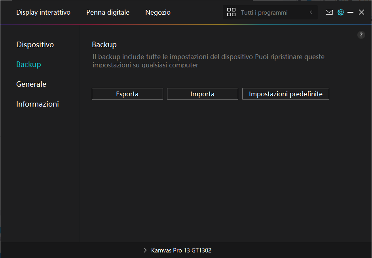The image size is (372, 258).
Task: Click the Esporta button
Action: pyautogui.click(x=127, y=94)
